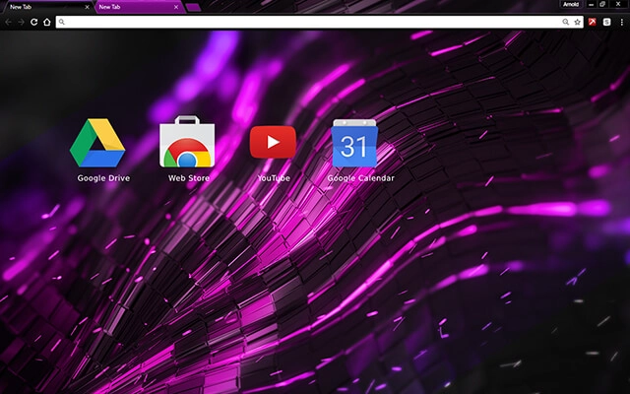Bookmark this page with the star
The width and height of the screenshot is (630, 394).
578,22
